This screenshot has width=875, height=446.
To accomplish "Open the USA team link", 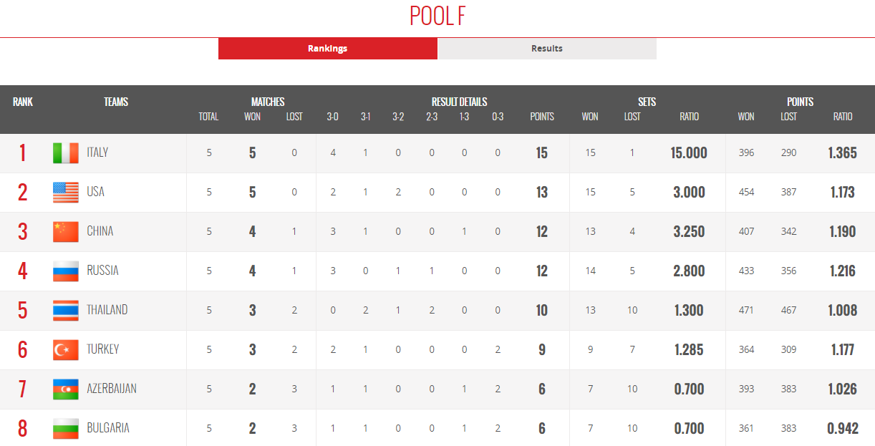I will (95, 192).
